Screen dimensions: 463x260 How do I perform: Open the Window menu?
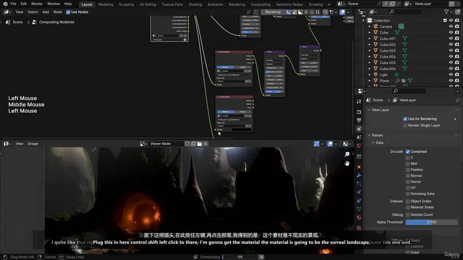[53, 4]
